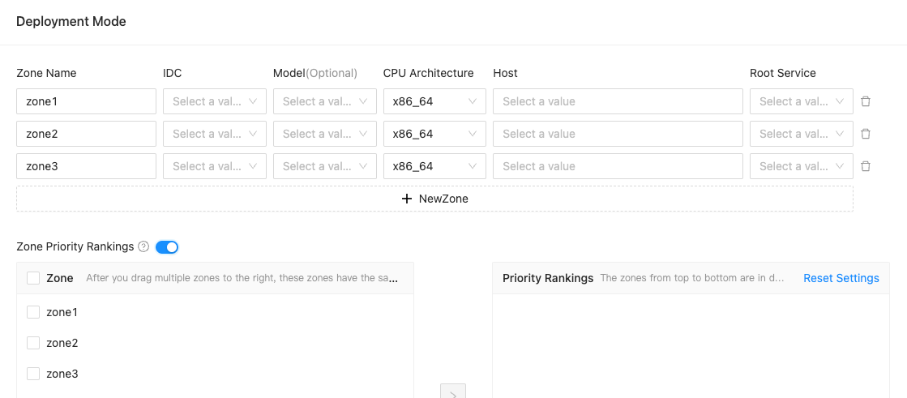Open CPU Architecture dropdown for zone2
Viewport: 907px width, 398px height.
[x=434, y=134]
